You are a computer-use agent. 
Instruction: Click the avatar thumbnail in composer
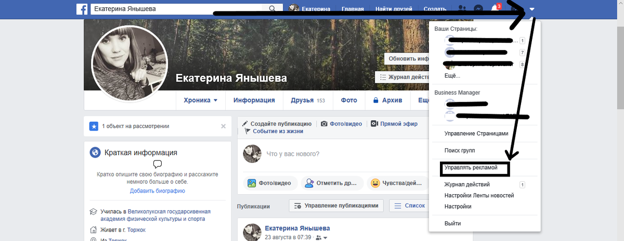253,154
